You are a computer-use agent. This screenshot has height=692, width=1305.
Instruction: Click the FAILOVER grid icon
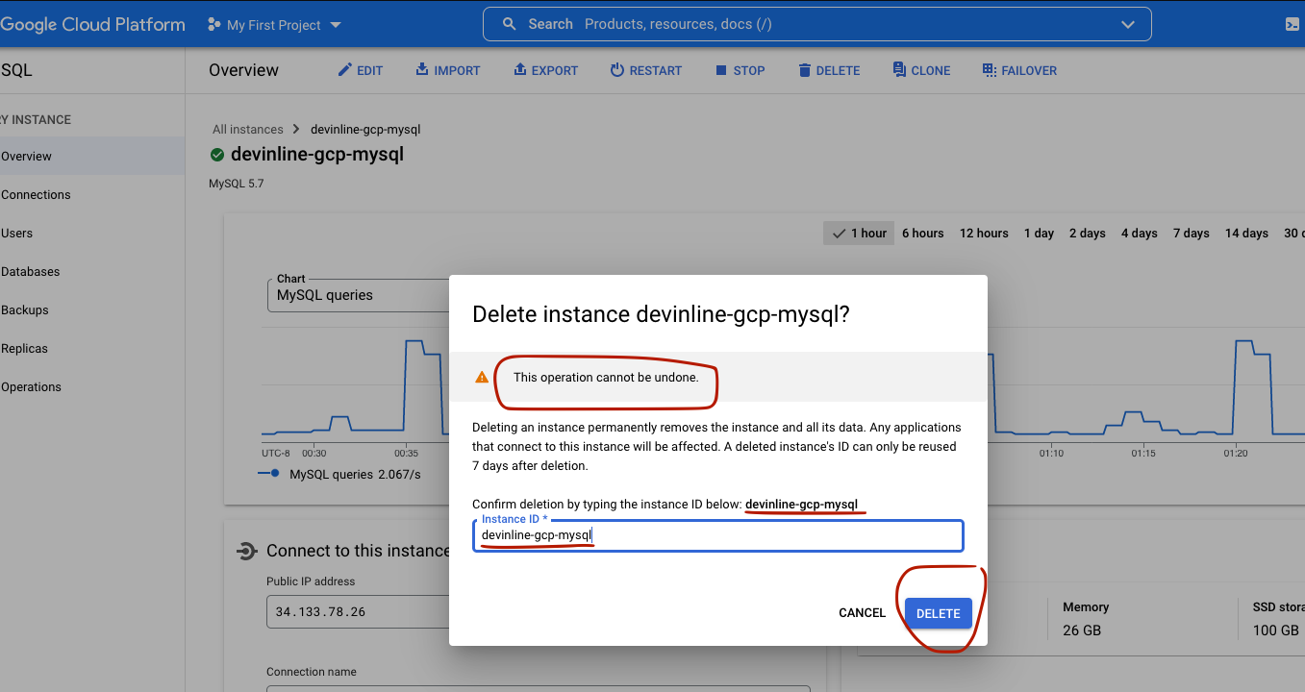(989, 70)
